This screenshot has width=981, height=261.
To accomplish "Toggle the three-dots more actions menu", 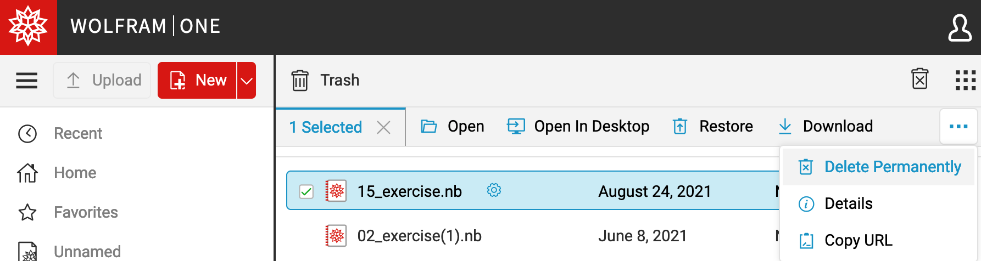I will (958, 127).
